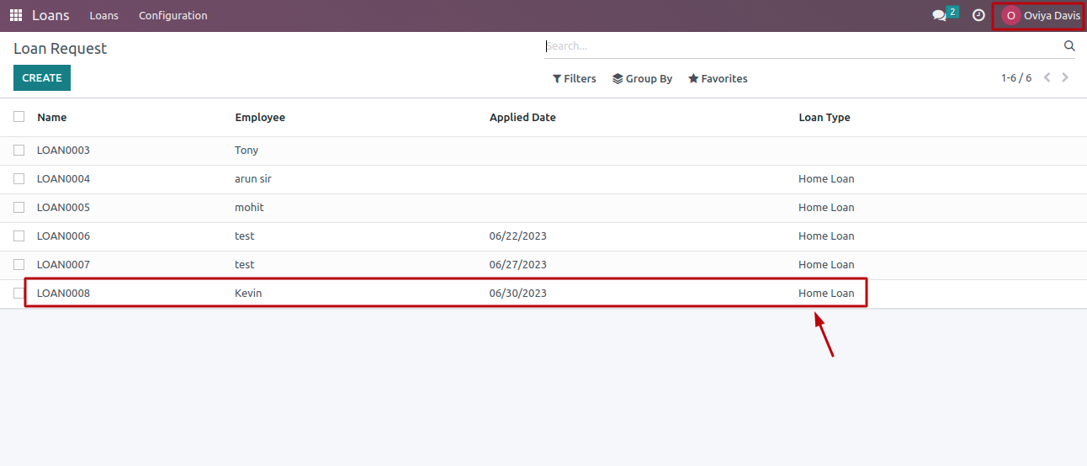Tick the checkbox for LOAN0005
This screenshot has width=1087, height=466.
(x=19, y=207)
